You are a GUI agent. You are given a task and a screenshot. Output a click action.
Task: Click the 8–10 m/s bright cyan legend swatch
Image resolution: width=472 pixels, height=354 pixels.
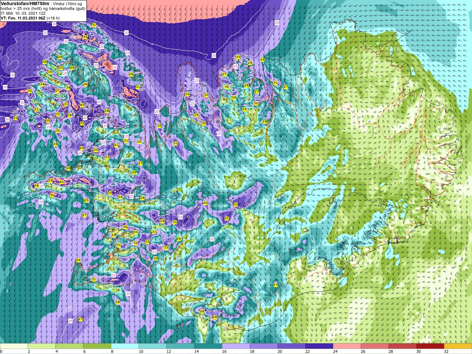125,346
